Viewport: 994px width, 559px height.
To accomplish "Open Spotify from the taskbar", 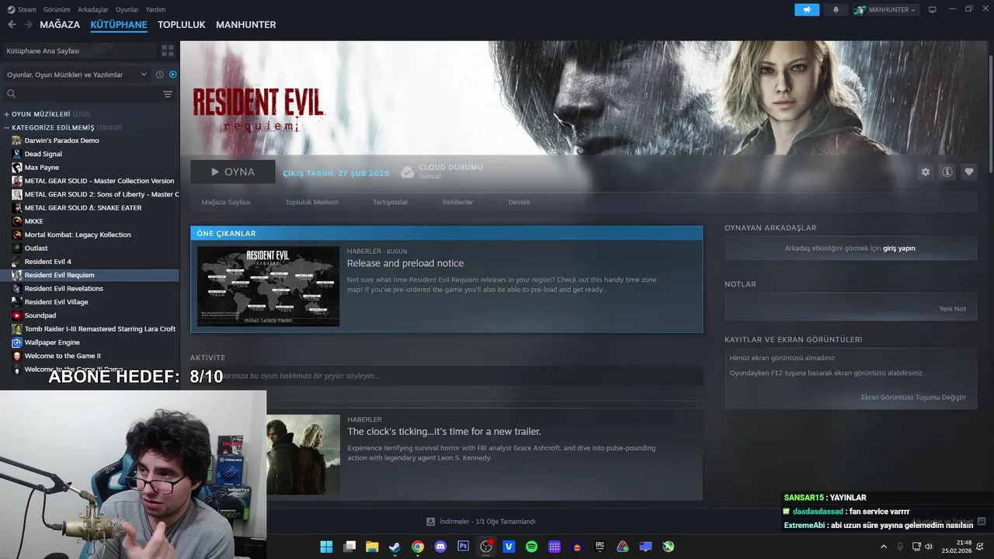I will (x=531, y=547).
